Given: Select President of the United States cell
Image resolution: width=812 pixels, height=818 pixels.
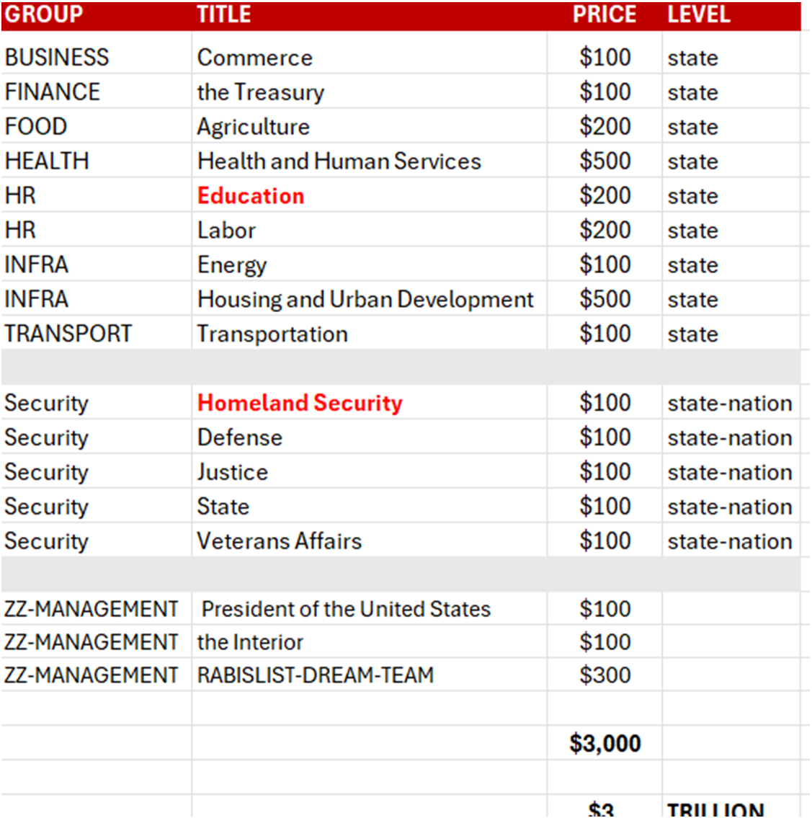Looking at the screenshot, I should click(346, 609).
